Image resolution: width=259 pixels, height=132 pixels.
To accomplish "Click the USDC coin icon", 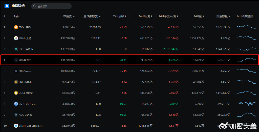I will pyautogui.click(x=16, y=104).
